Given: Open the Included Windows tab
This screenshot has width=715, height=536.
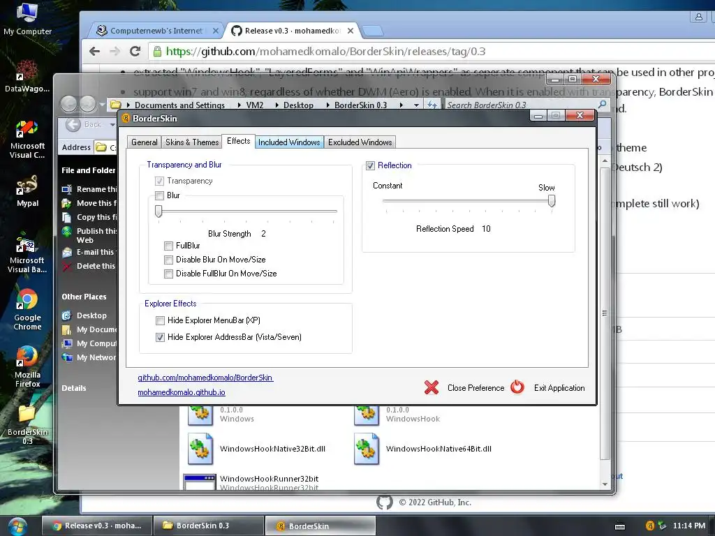Looking at the screenshot, I should coord(289,142).
